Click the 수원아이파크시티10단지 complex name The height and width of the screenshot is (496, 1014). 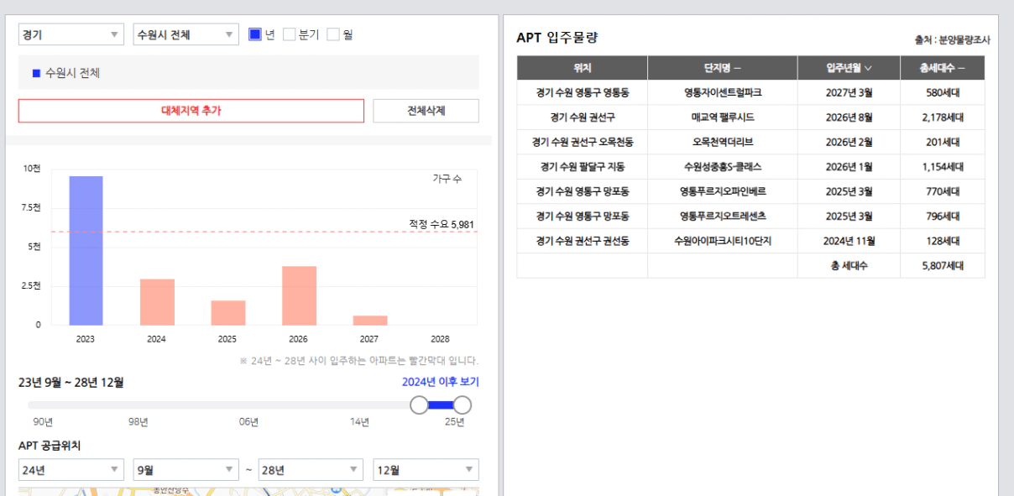tap(723, 241)
